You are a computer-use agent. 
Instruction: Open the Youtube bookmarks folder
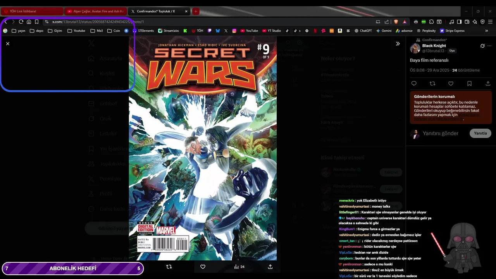[76, 31]
